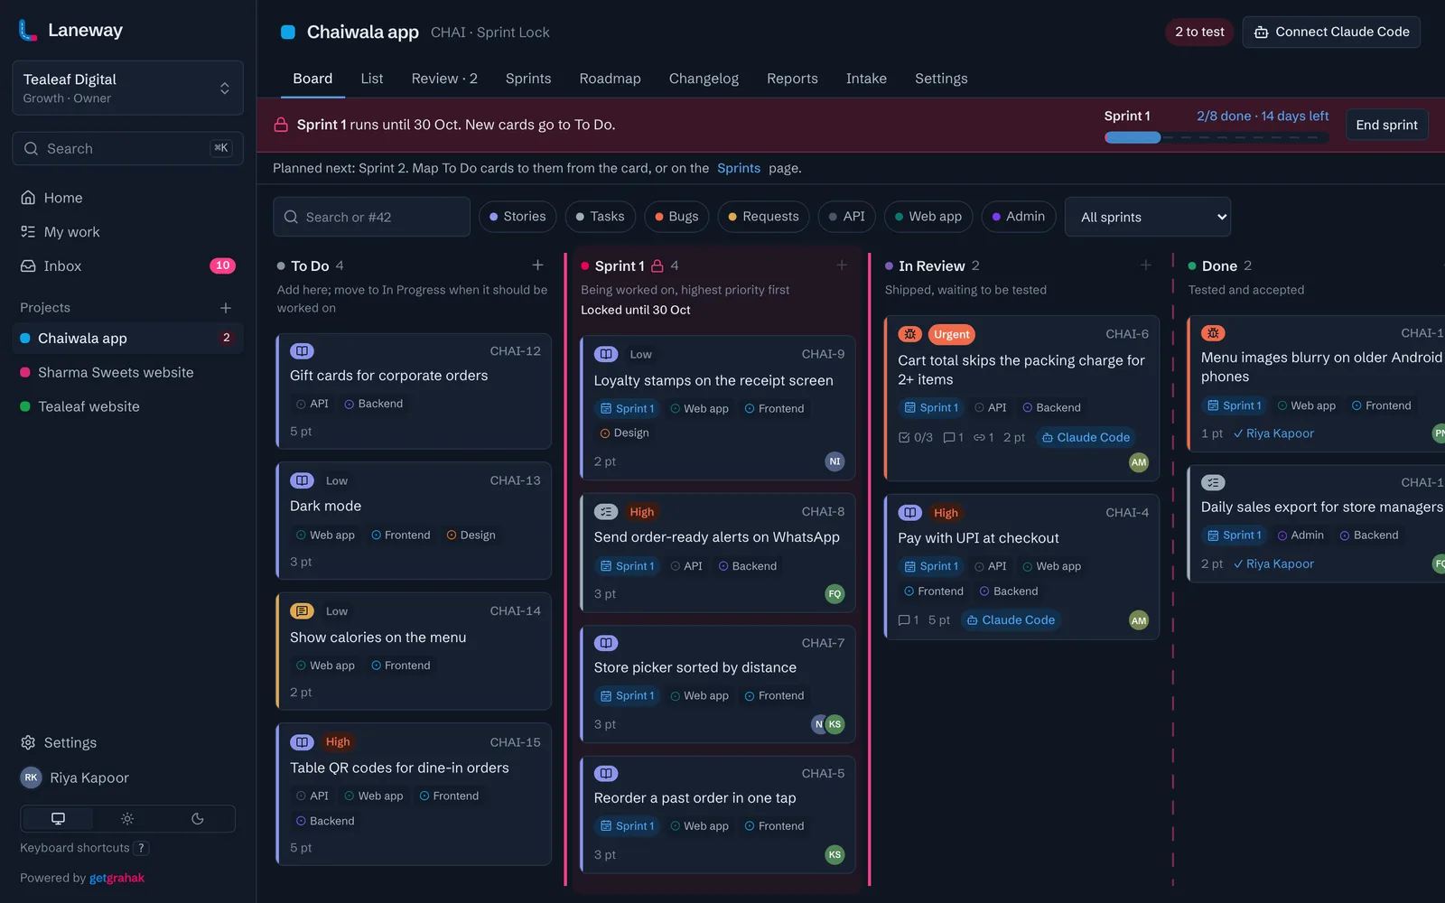This screenshot has width=1445, height=903.
Task: Go to the Changelog tab
Action: pos(704,79)
